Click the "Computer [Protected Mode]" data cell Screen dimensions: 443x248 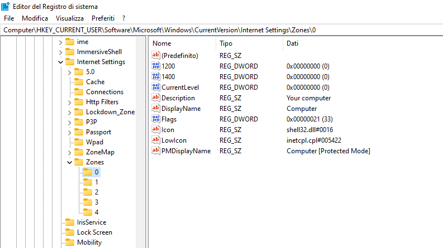click(328, 151)
